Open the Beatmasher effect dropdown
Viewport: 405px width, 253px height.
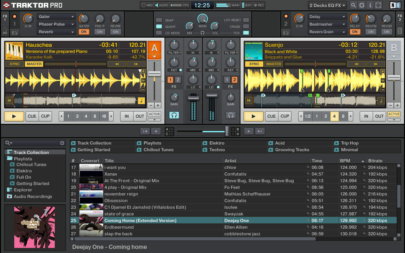click(327, 24)
